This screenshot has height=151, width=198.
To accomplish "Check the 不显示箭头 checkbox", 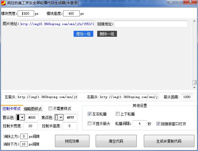I will click(89, 123).
